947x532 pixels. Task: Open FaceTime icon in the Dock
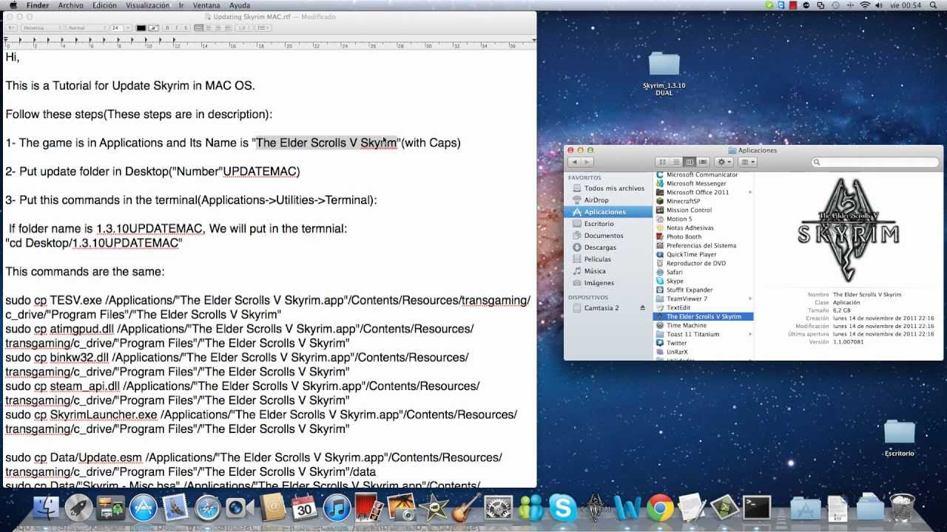240,508
